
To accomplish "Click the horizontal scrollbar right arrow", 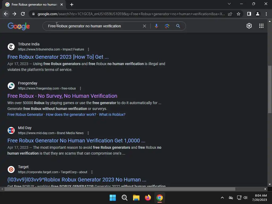I will tap(265, 189).
